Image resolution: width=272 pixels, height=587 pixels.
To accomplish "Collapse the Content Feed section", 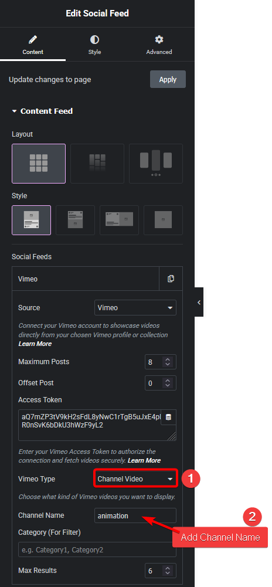I will pos(42,111).
